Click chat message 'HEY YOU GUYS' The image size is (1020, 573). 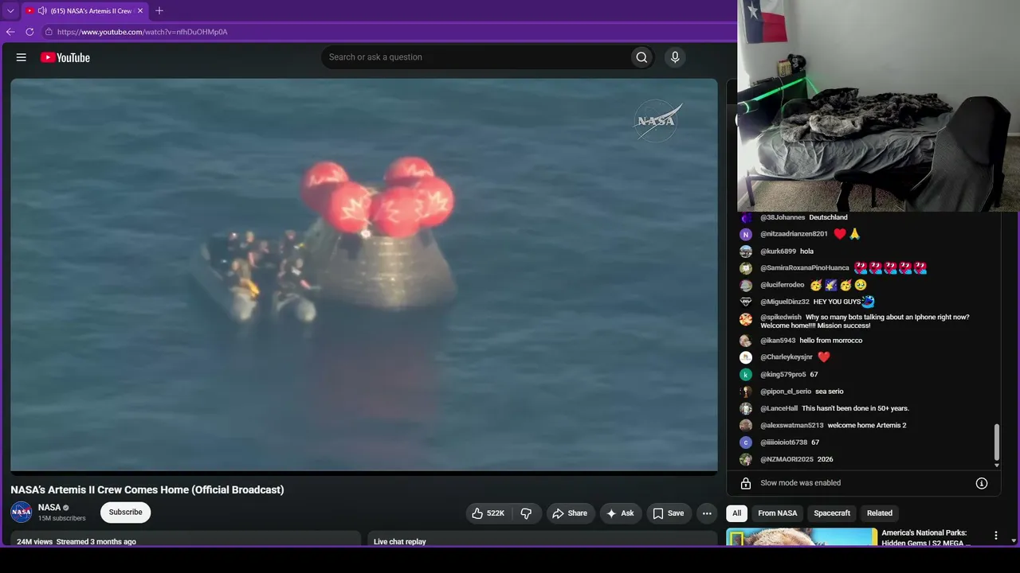tap(837, 302)
